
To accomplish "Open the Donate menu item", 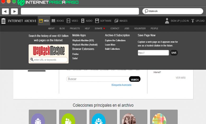I will pos(100,28).
